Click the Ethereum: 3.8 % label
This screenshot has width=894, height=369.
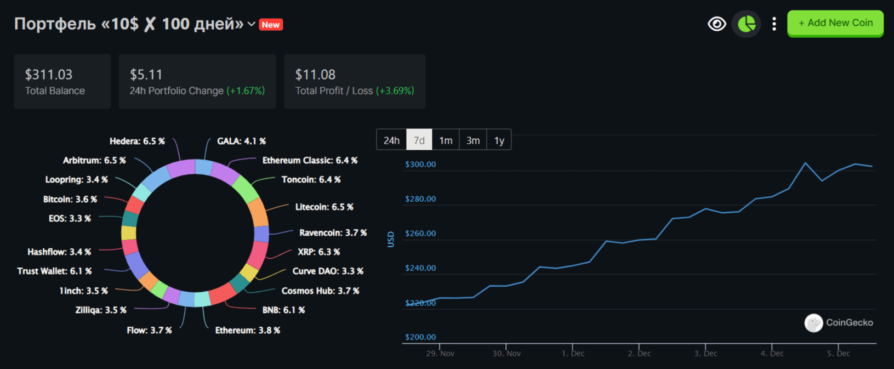click(247, 330)
